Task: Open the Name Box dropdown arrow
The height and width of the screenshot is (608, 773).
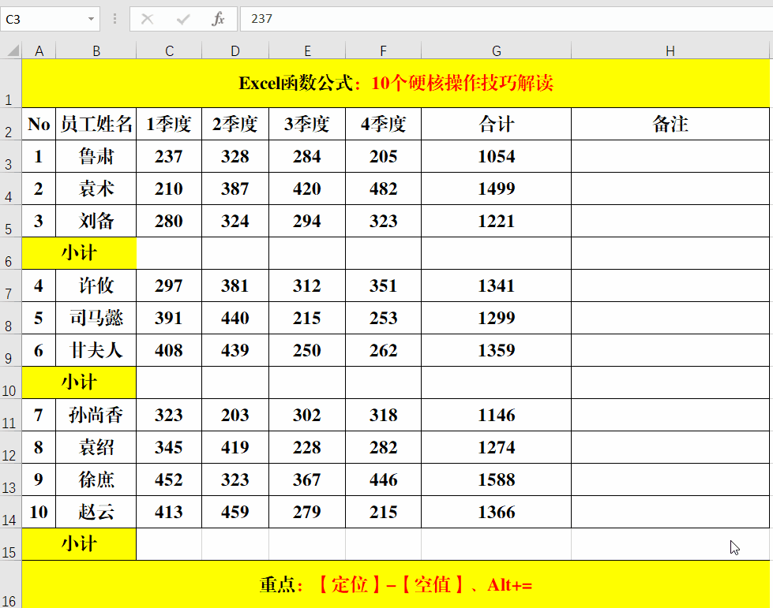Action: click(x=91, y=19)
